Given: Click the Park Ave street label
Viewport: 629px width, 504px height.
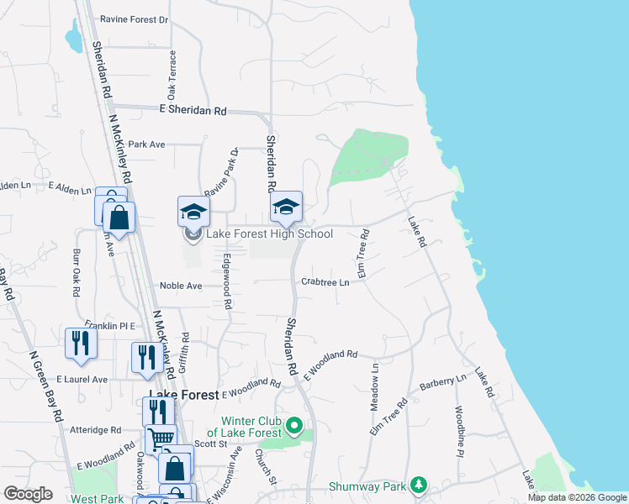Looking at the screenshot, I should click(x=146, y=144).
